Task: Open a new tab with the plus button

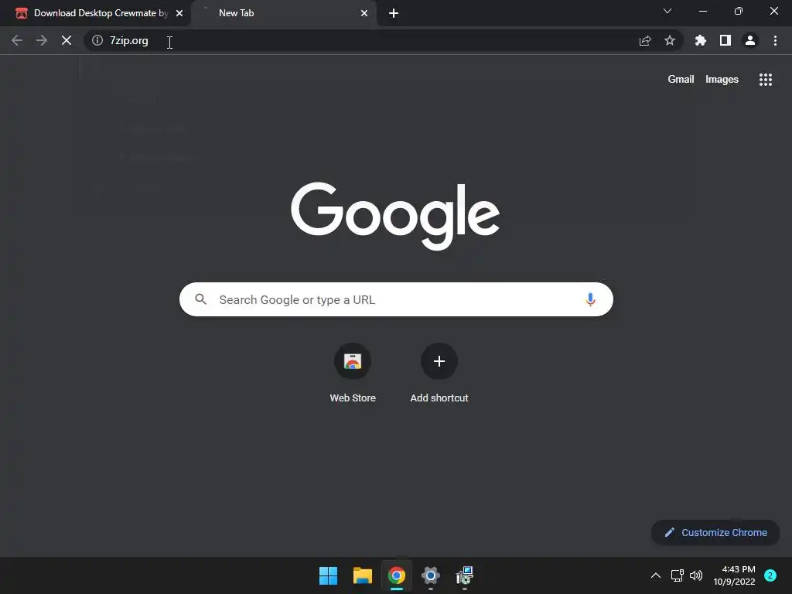Action: pos(394,13)
